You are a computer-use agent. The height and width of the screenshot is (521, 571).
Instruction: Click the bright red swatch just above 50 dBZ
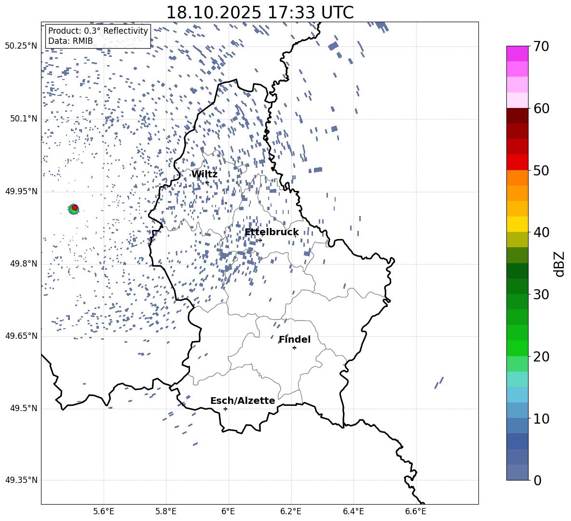(517, 162)
